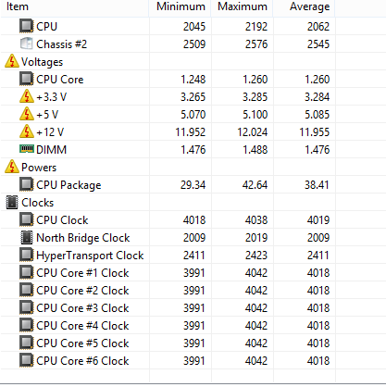Click the CPU Core voltage chip icon

tap(27, 79)
